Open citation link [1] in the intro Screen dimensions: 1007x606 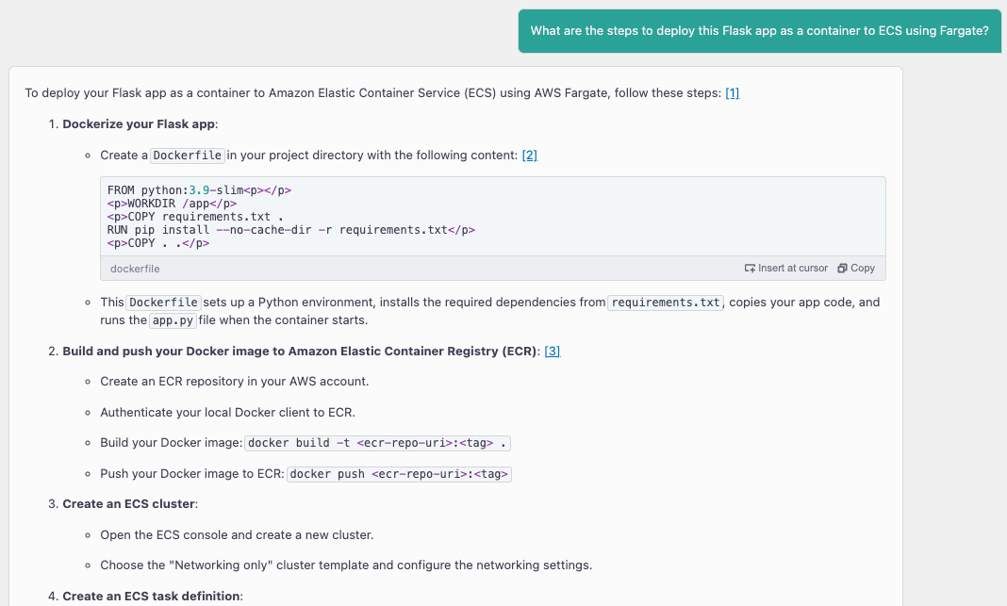point(732,93)
